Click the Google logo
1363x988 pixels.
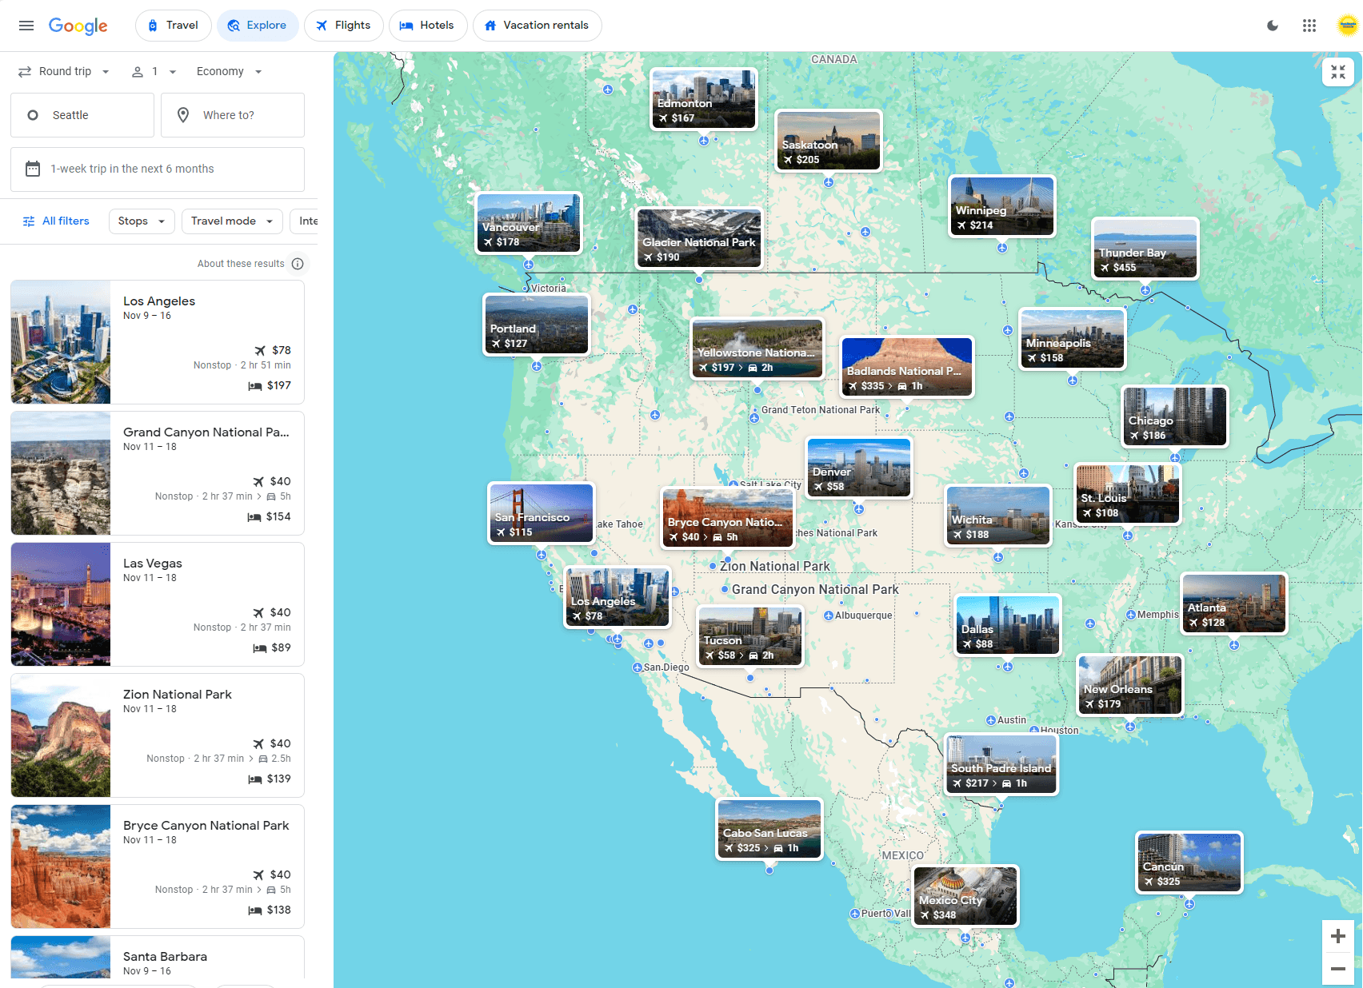(x=78, y=26)
